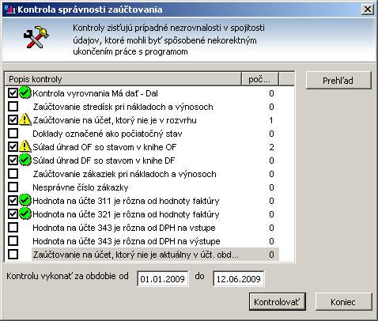Image resolution: width=378 pixels, height=321 pixels.
Task: Click yellow warning icon for Zaúčtovanie na účet row
Action: coord(25,119)
